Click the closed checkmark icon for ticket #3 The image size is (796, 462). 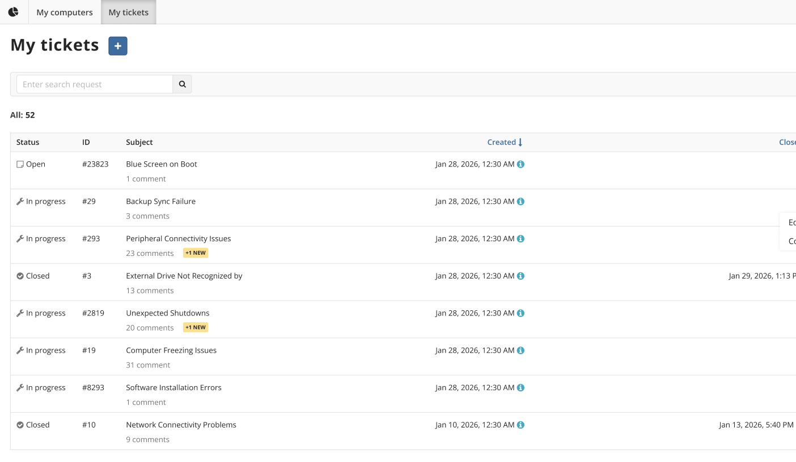click(x=20, y=276)
